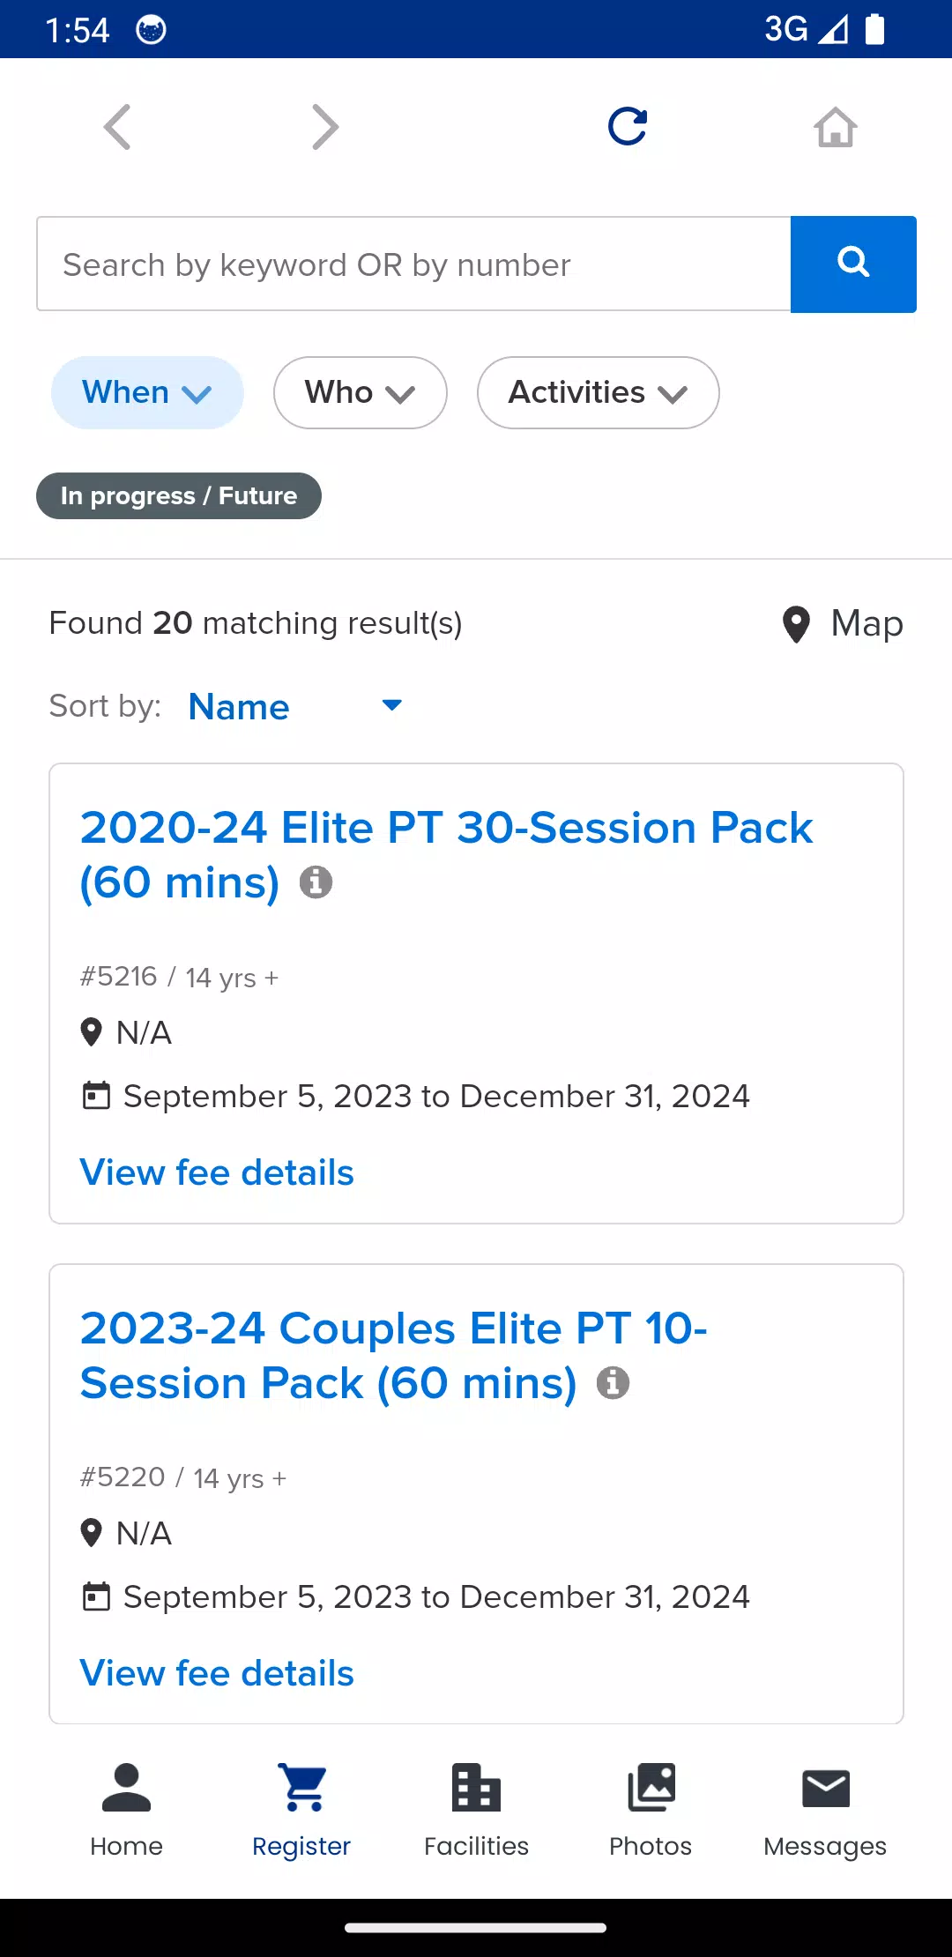Viewport: 952px width, 1957px height.
Task: Open the Sort by Name dropdown
Action: click(295, 706)
